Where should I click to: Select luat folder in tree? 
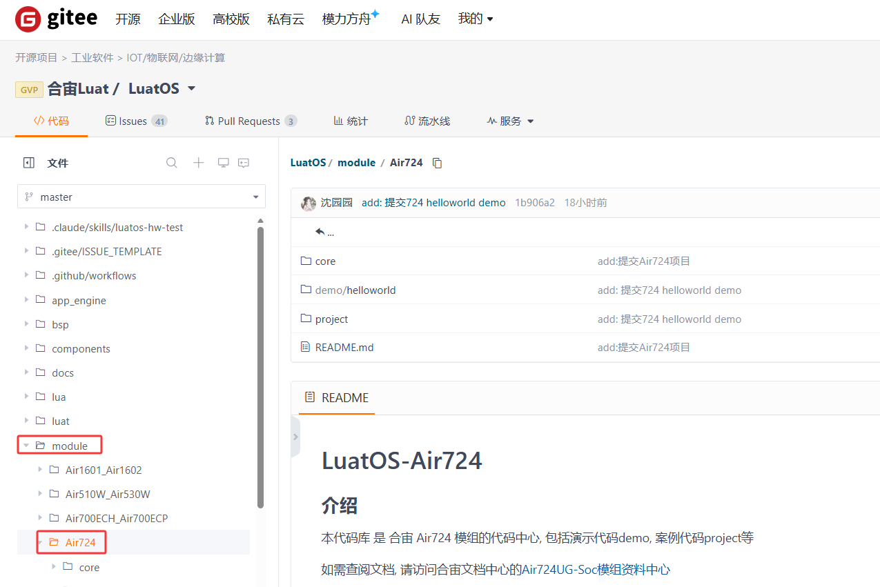pos(61,421)
